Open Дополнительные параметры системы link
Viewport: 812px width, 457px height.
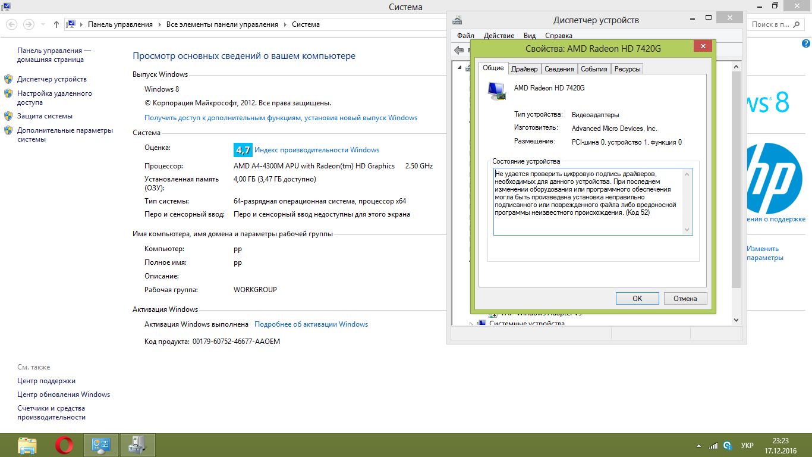click(65, 134)
